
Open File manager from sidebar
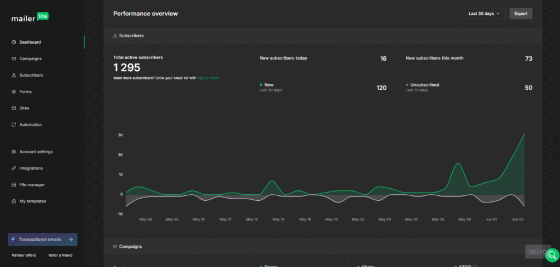click(x=32, y=185)
